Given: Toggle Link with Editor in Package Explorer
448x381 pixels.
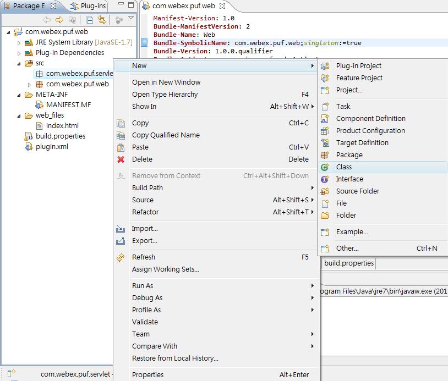Looking at the screenshot, I should pyautogui.click(x=102, y=20).
